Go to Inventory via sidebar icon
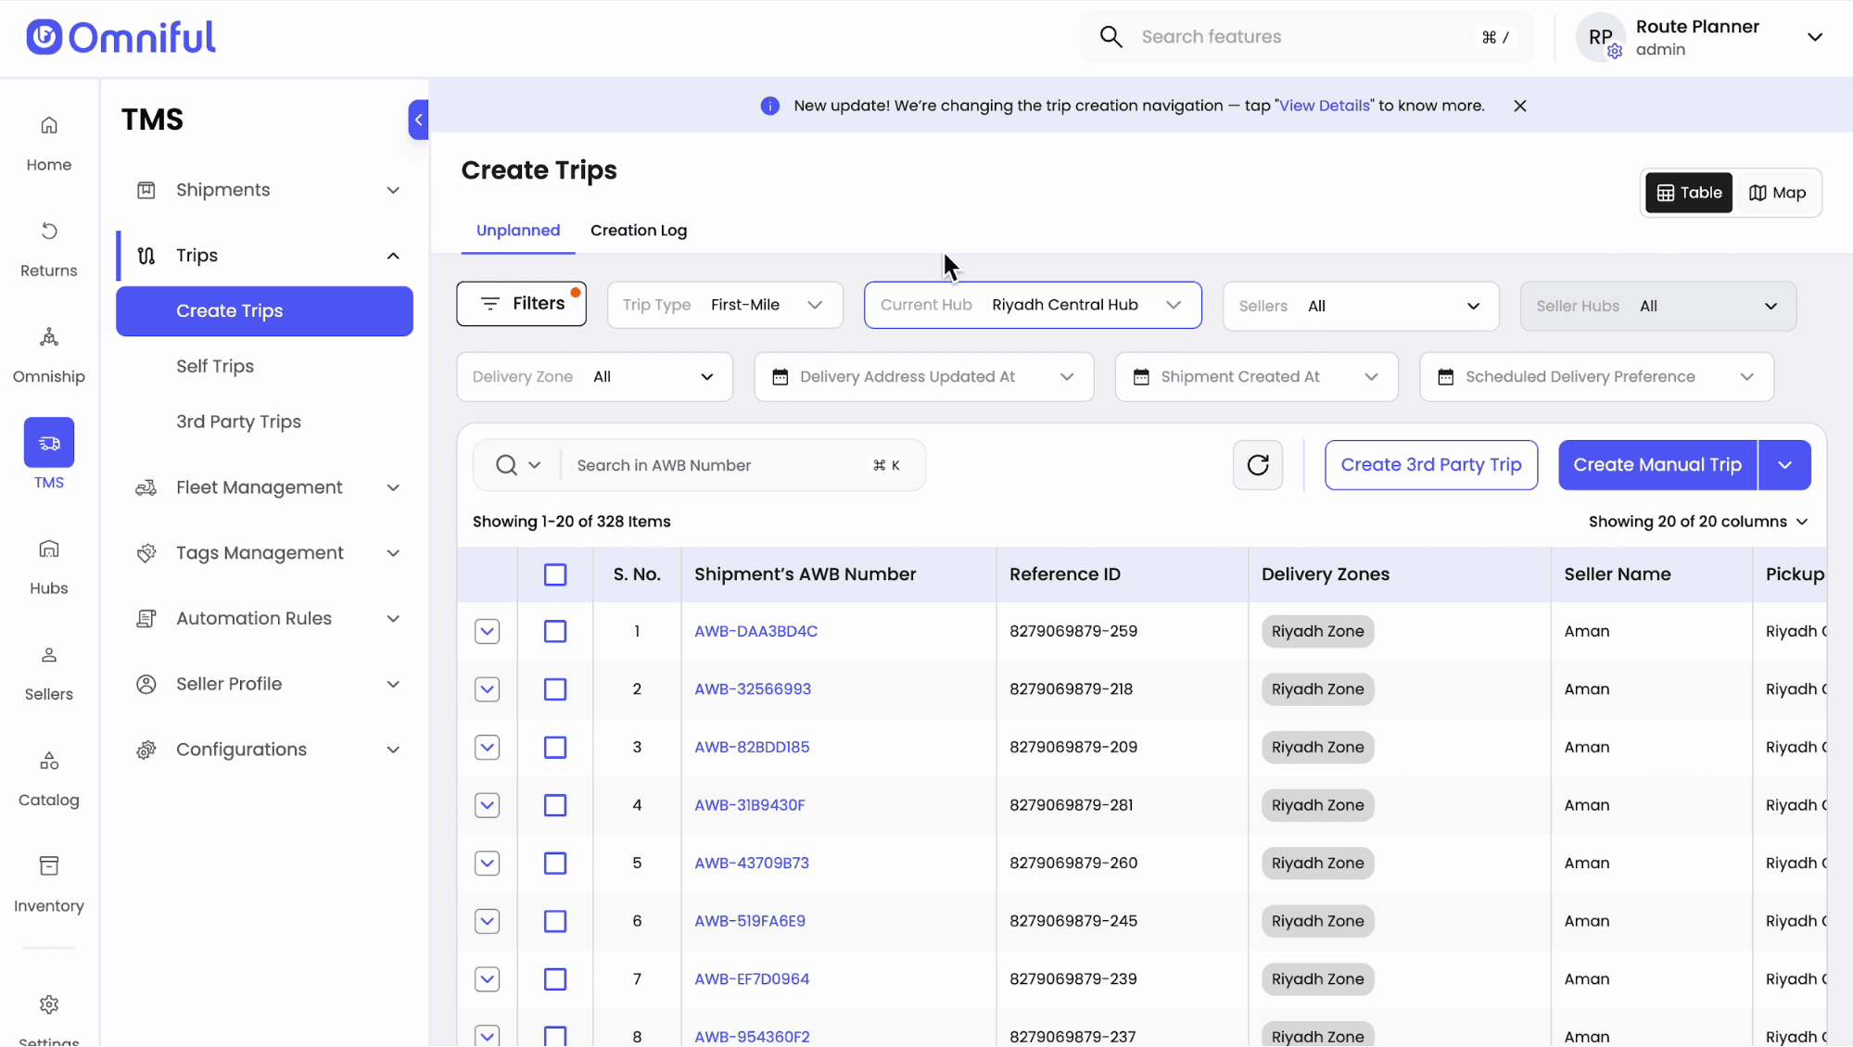1853x1047 pixels. click(x=49, y=866)
